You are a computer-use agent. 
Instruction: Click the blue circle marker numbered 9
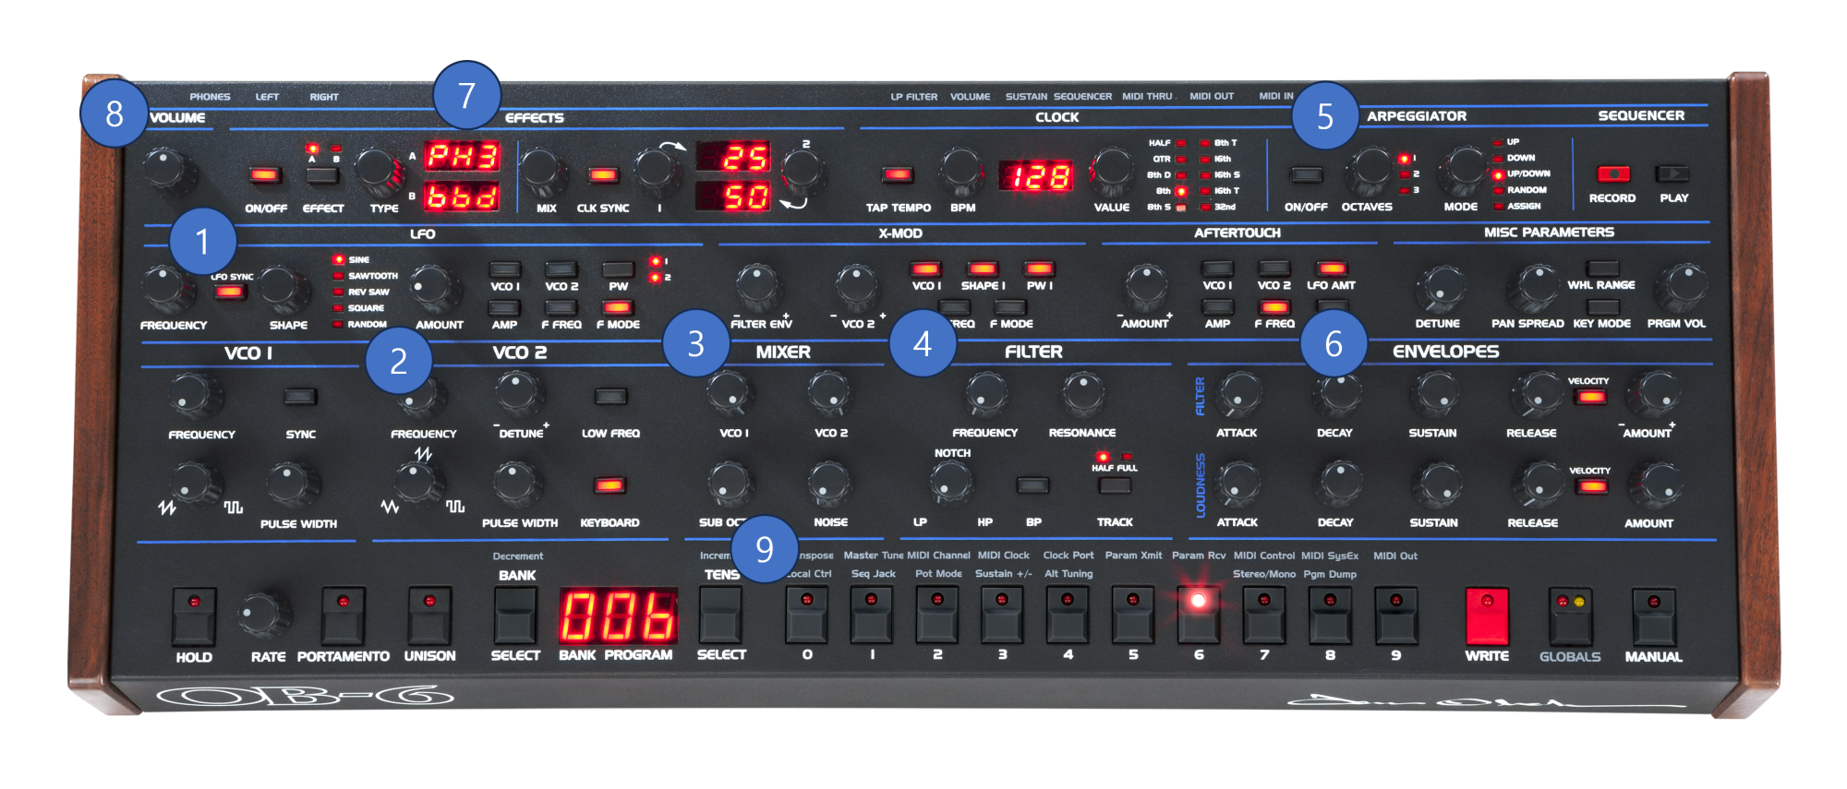tap(764, 549)
